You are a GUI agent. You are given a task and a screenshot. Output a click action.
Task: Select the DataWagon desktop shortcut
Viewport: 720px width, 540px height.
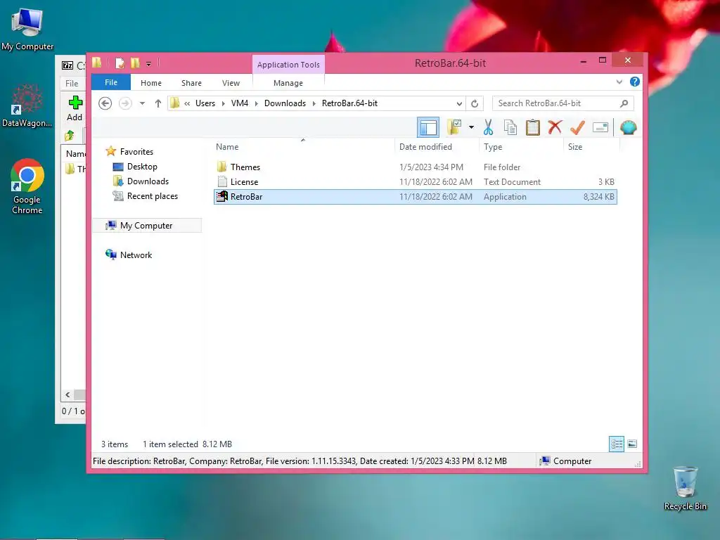[x=27, y=105]
